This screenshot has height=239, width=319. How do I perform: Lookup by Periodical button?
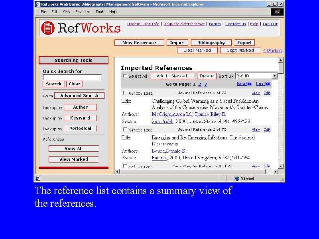click(x=81, y=128)
